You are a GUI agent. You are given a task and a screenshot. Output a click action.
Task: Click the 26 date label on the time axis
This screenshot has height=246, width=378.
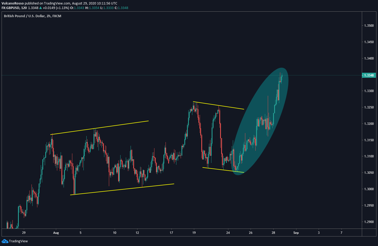251,233
